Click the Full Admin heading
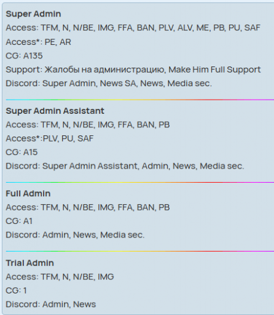The height and width of the screenshot is (315, 274). (28, 194)
